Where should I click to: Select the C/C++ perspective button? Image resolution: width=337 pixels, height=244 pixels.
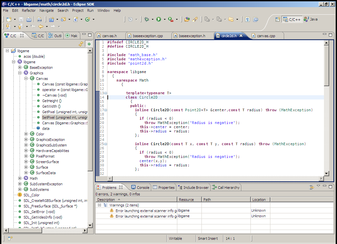292,19
